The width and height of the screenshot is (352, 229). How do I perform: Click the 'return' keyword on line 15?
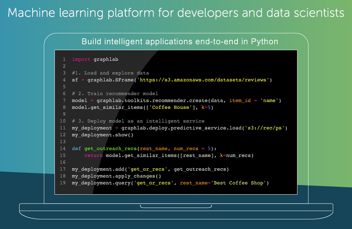[x=93, y=155]
